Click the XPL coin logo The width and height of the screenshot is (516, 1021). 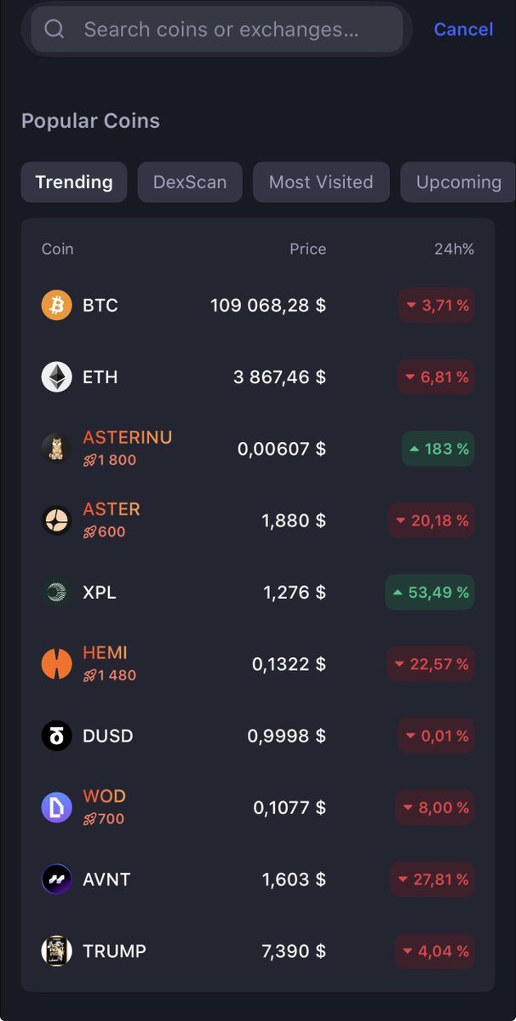(x=57, y=592)
